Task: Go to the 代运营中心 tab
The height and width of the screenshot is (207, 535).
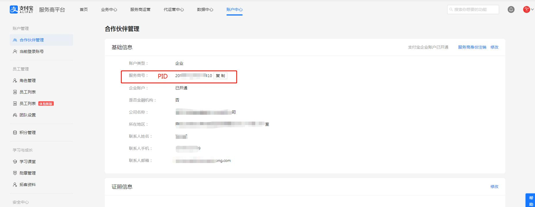Action: 174,9
